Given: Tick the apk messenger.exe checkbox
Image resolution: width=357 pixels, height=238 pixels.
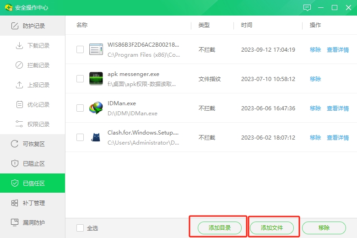Looking at the screenshot, I should pyautogui.click(x=80, y=79).
